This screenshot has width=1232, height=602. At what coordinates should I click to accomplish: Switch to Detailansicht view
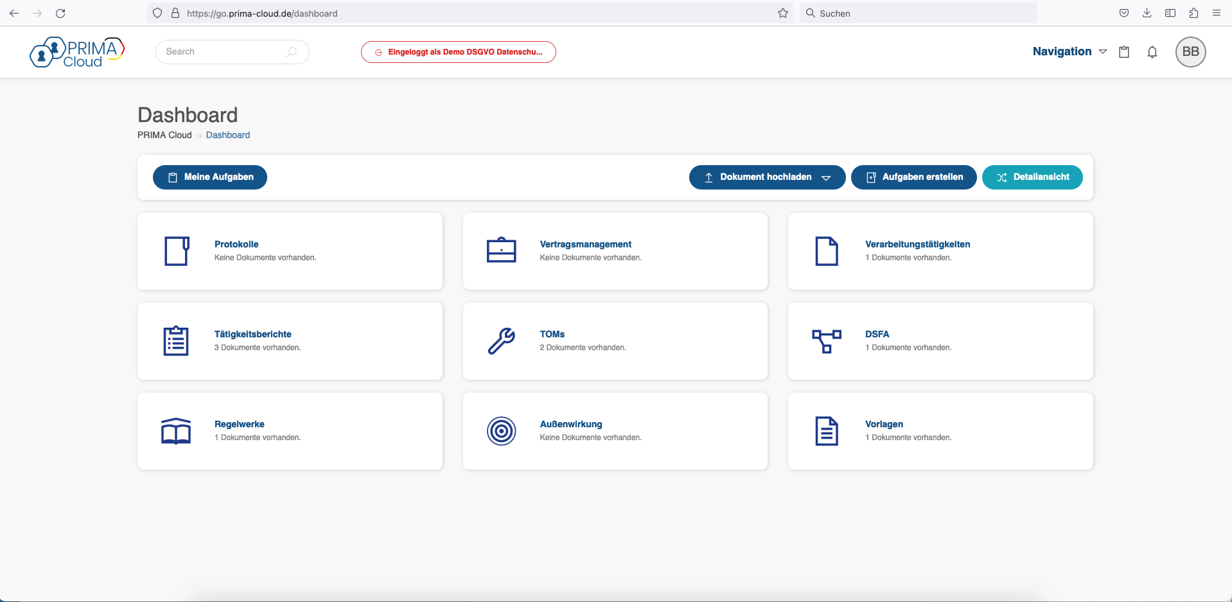click(1032, 177)
